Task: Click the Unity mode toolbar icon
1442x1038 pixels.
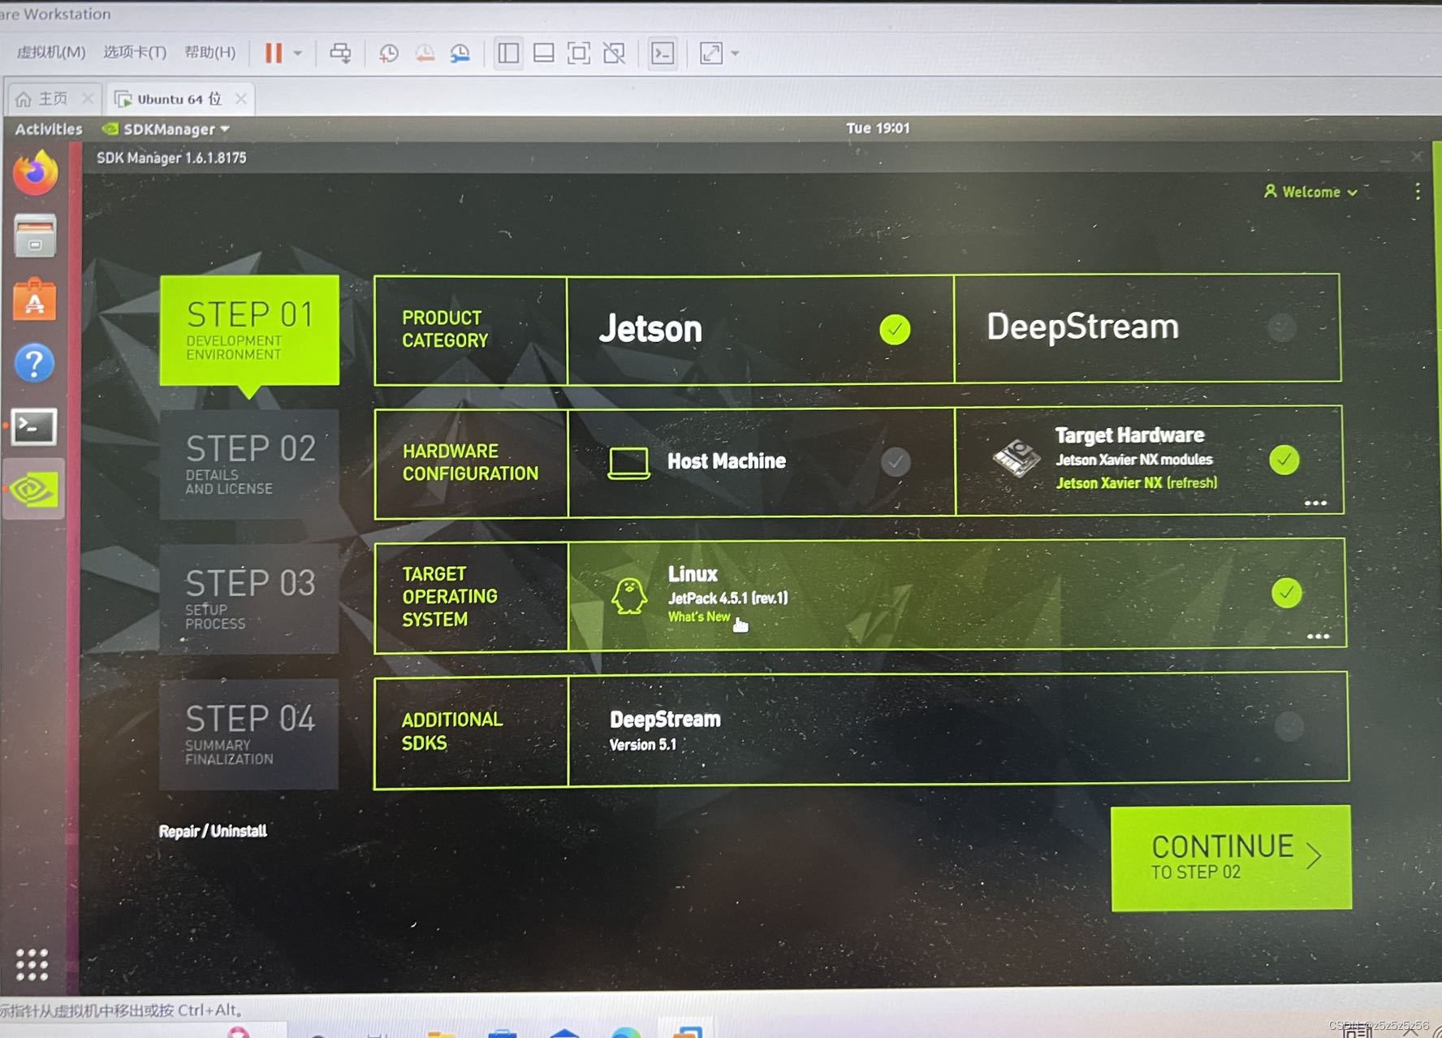Action: 615,54
